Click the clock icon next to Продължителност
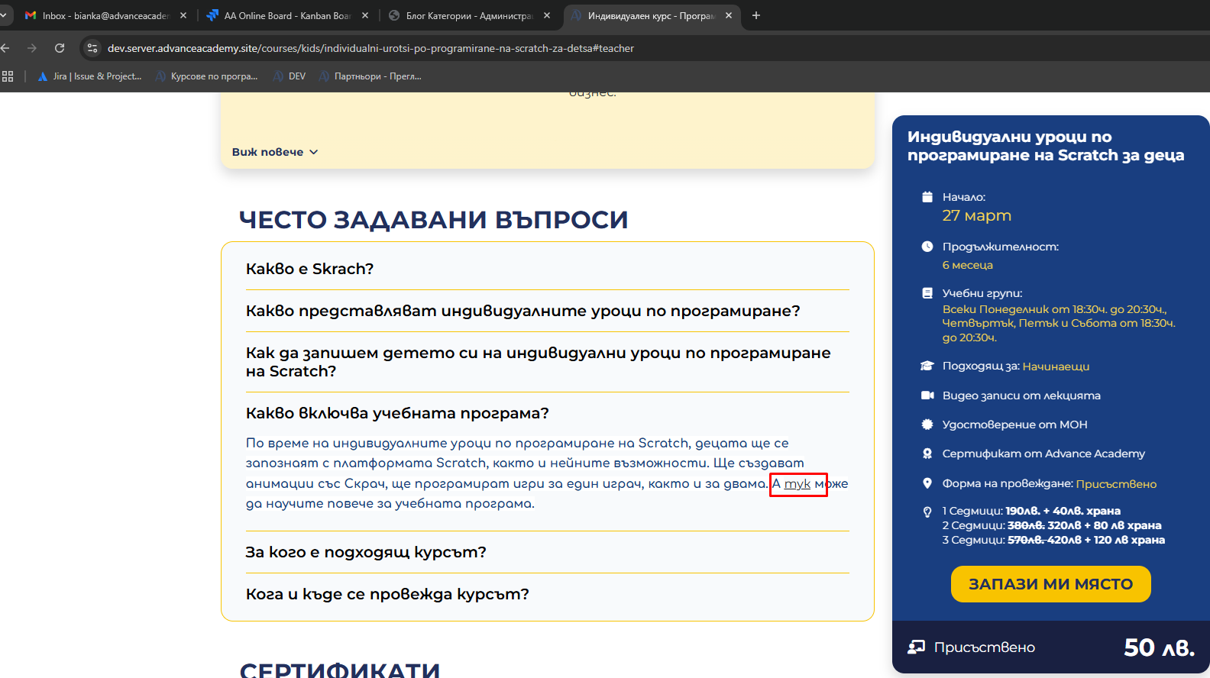Viewport: 1210px width, 678px height. [x=927, y=247]
